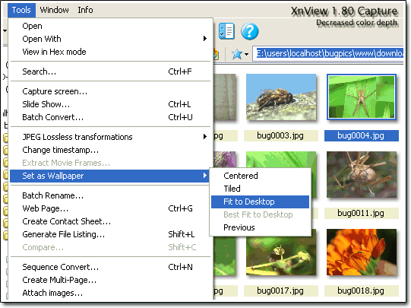This screenshot has width=411, height=308.
Task: Choose Search... menu entry
Action: [x=110, y=71]
